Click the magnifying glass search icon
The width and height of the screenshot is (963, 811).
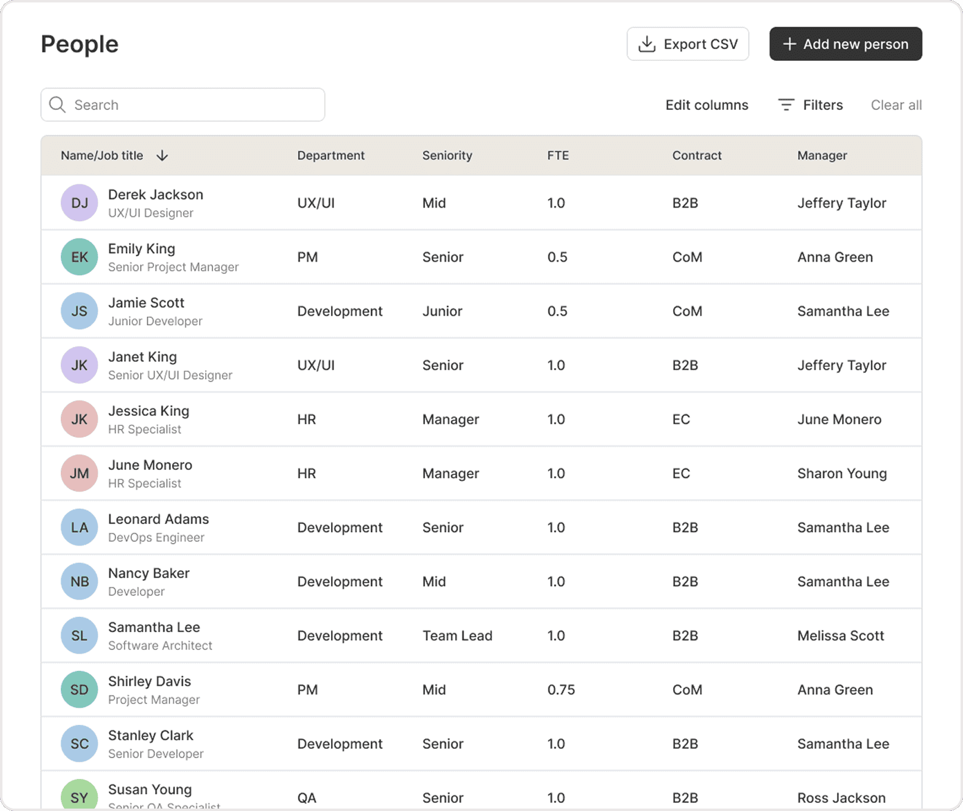coord(58,105)
